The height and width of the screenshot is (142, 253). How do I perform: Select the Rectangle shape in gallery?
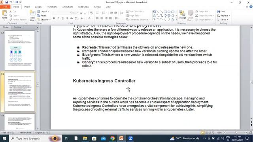tap(165, 12)
